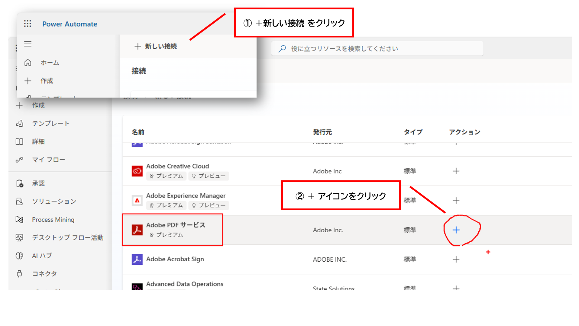Click 作成 in the zoomed overlay panel
Image resolution: width=579 pixels, height=326 pixels.
coord(47,81)
